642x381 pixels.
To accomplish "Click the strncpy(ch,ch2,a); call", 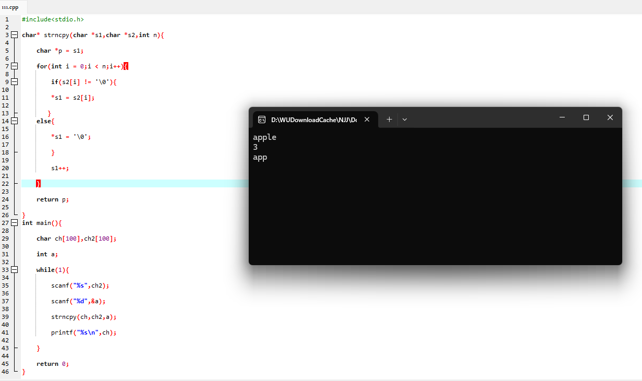I will point(84,317).
